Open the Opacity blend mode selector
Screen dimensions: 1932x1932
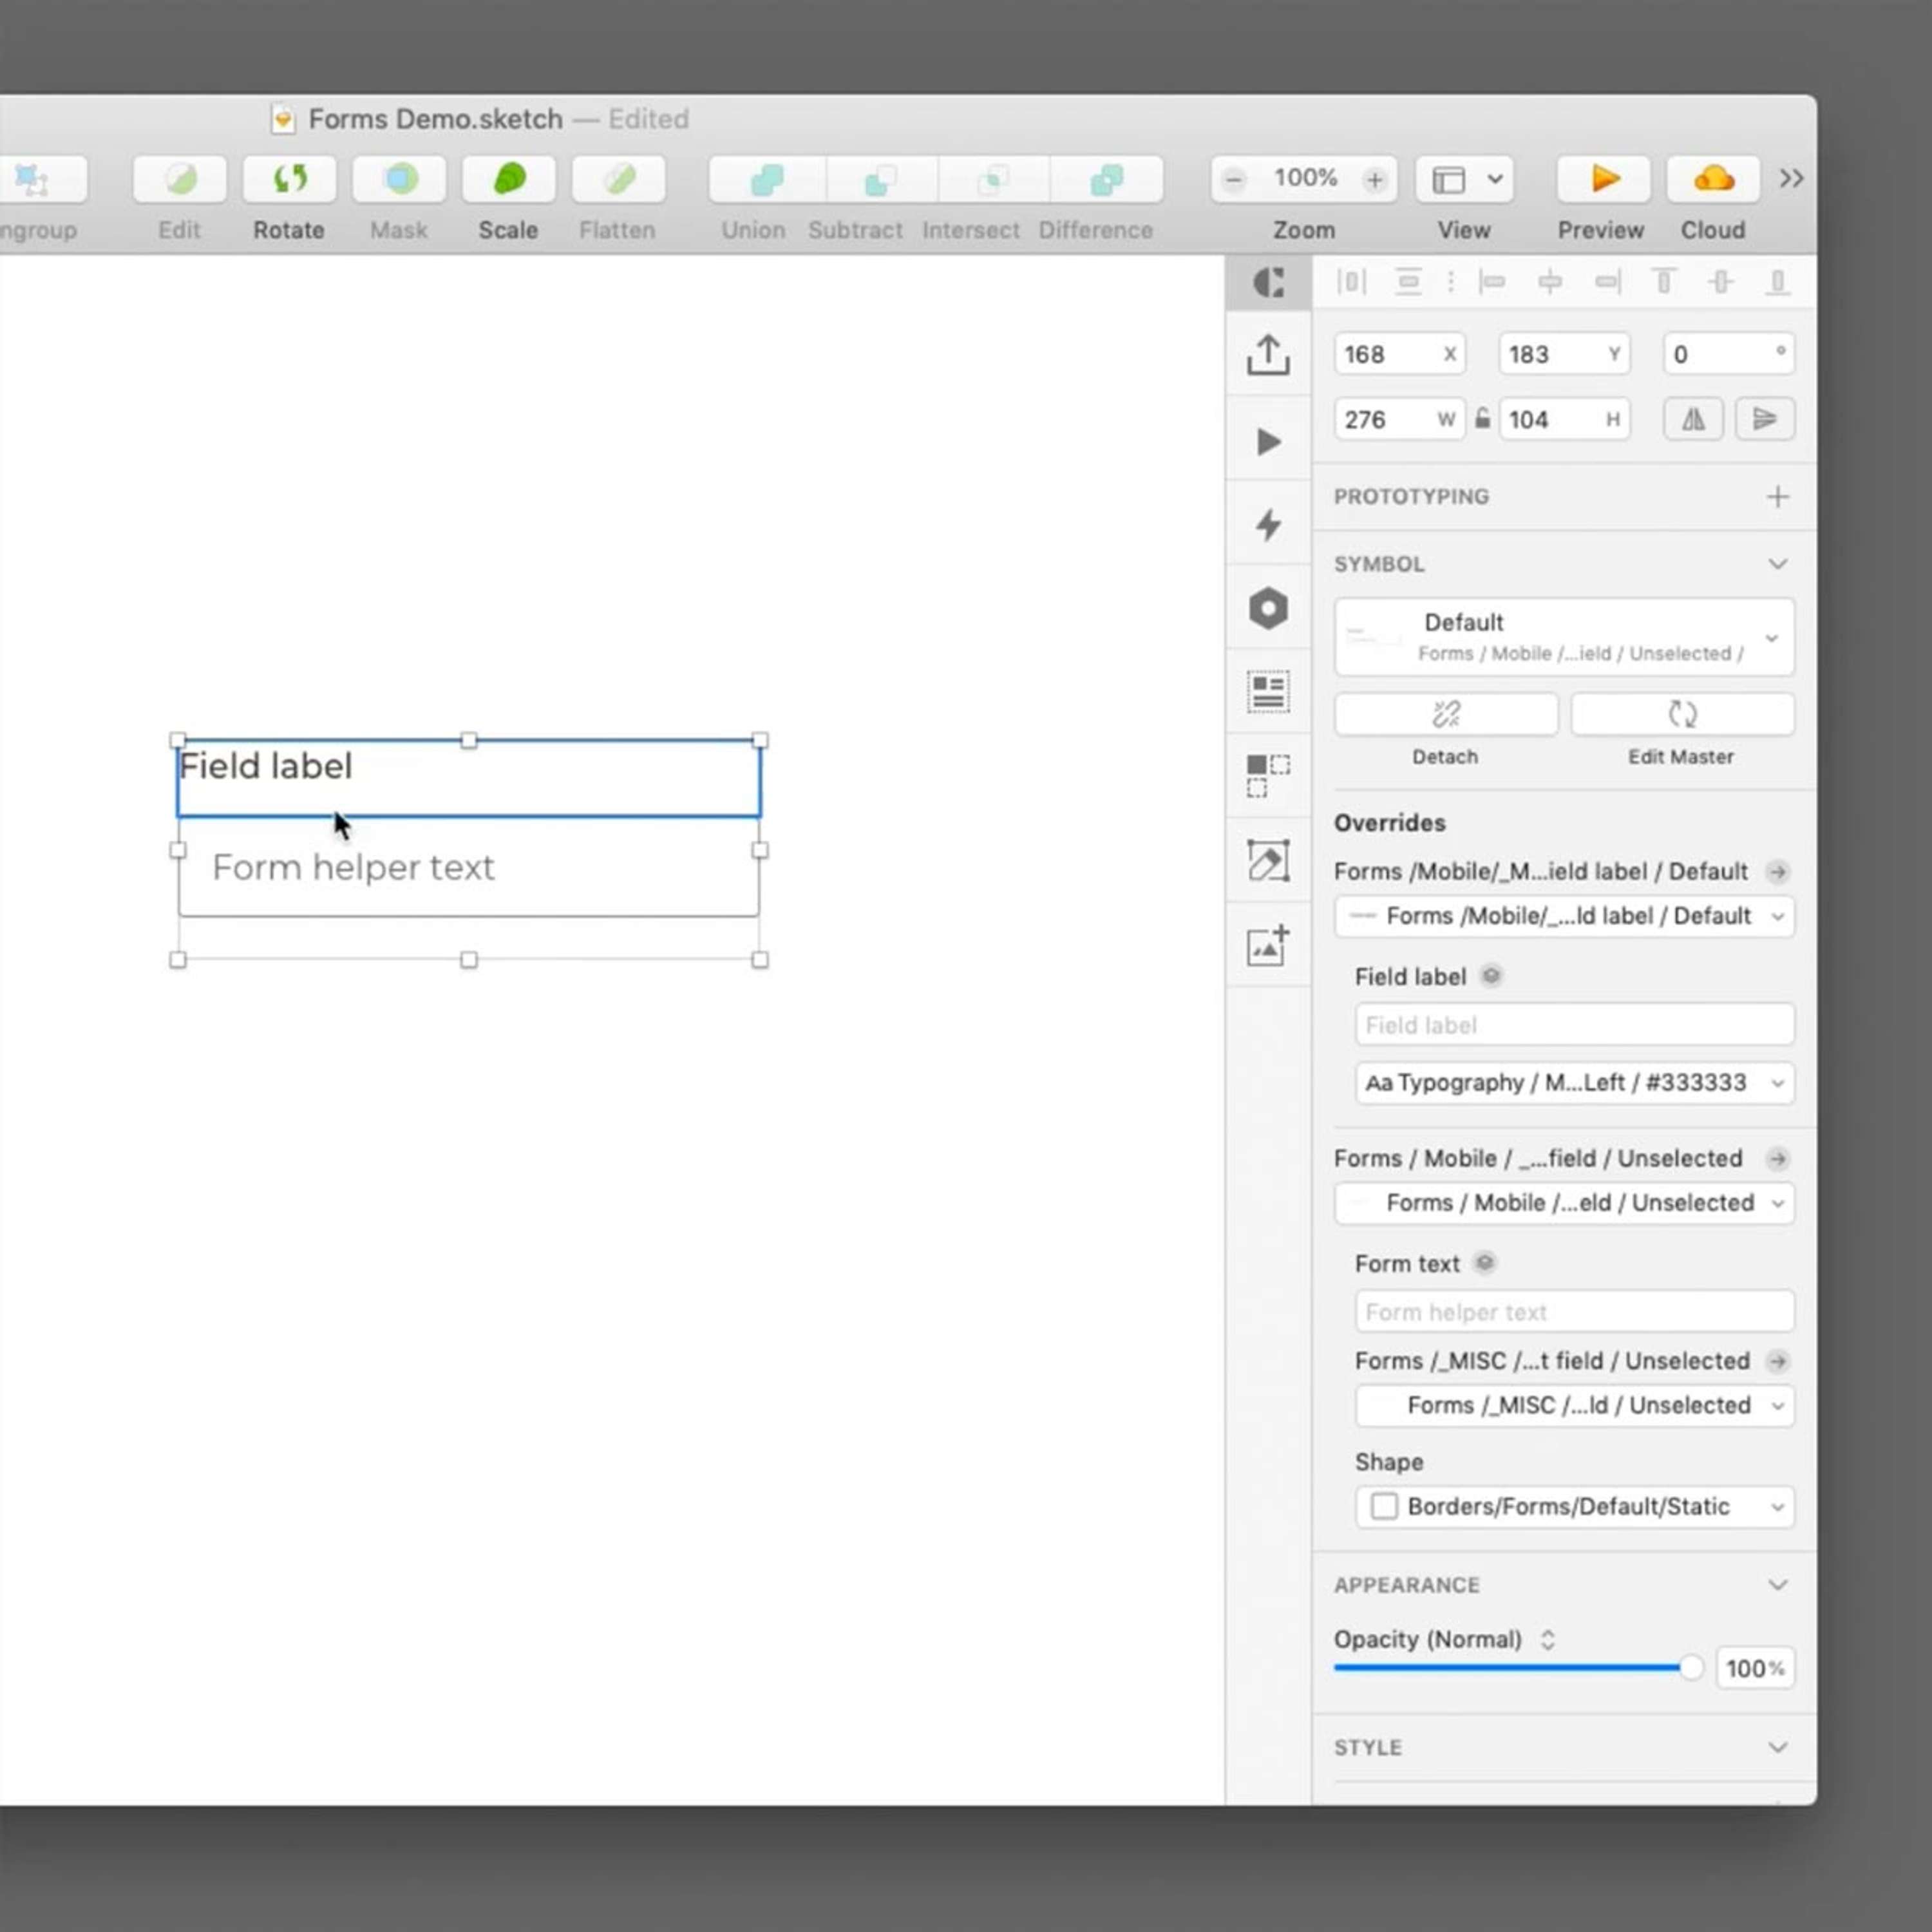1548,1640
